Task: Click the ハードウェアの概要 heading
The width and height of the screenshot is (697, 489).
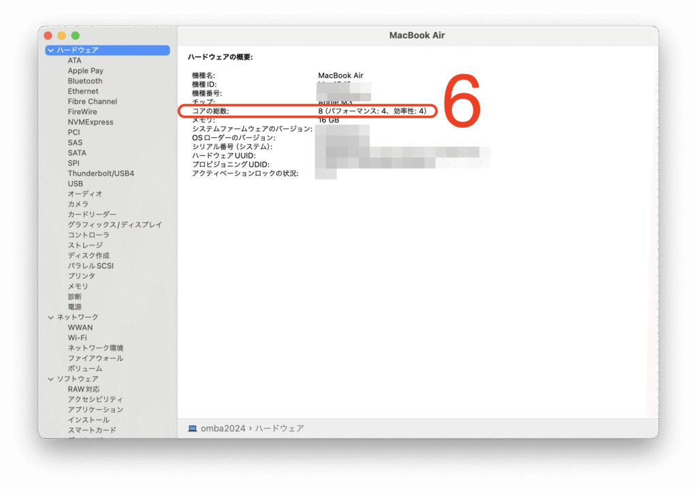Action: pos(220,57)
